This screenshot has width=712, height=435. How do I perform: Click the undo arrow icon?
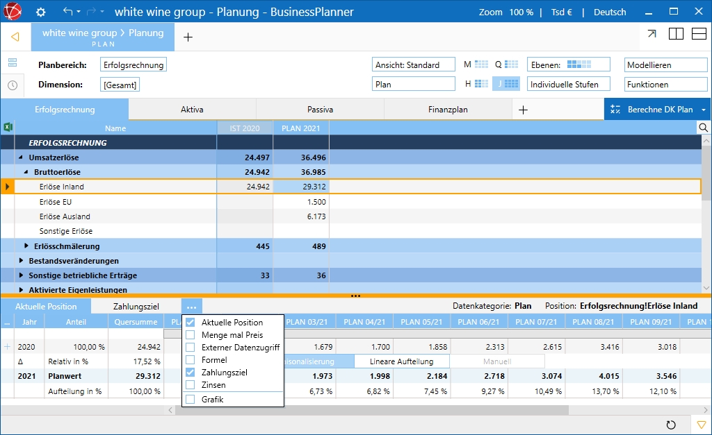pyautogui.click(x=67, y=12)
